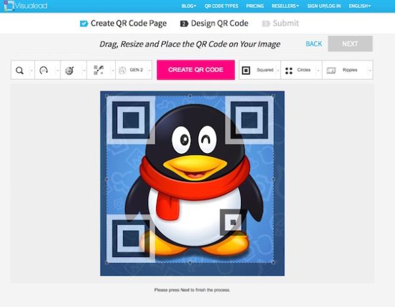Image resolution: width=395 pixels, height=307 pixels.
Task: Choose the Circles QR style icon
Action: pyautogui.click(x=288, y=70)
